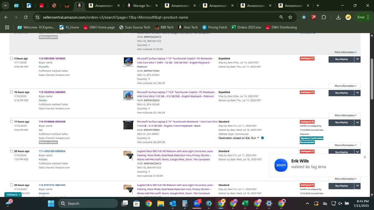Close the FEEDBACK tab

click(x=20, y=195)
